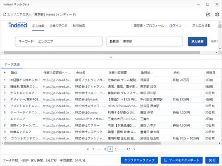
Task: Open the 企業クチコミ nav tab
Action: 59,26
